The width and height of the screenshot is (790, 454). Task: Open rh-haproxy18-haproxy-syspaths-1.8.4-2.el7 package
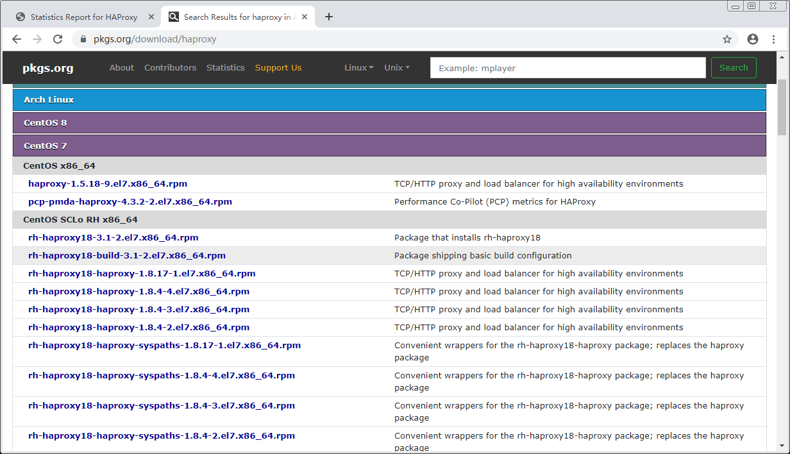pos(162,436)
